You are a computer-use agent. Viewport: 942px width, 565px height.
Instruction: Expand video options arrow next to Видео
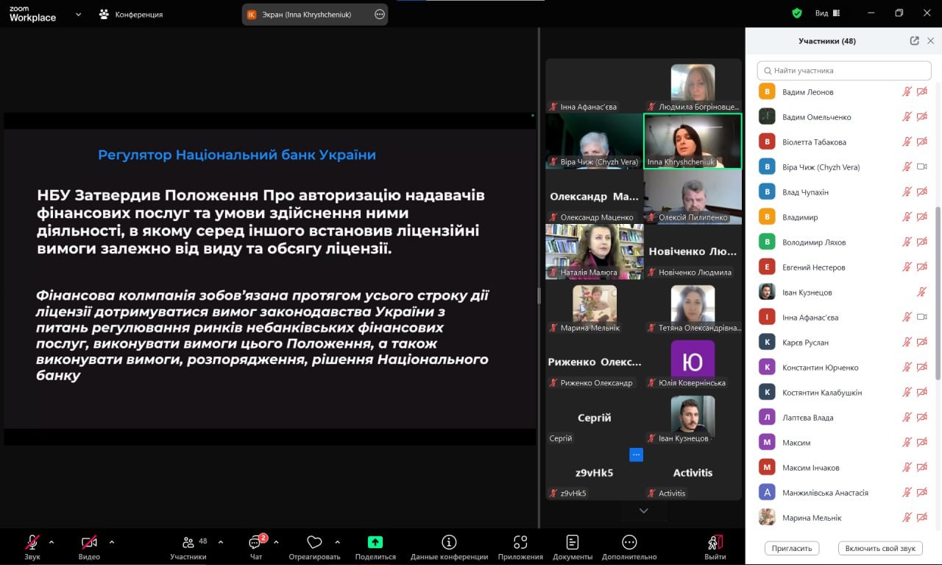[112, 542]
